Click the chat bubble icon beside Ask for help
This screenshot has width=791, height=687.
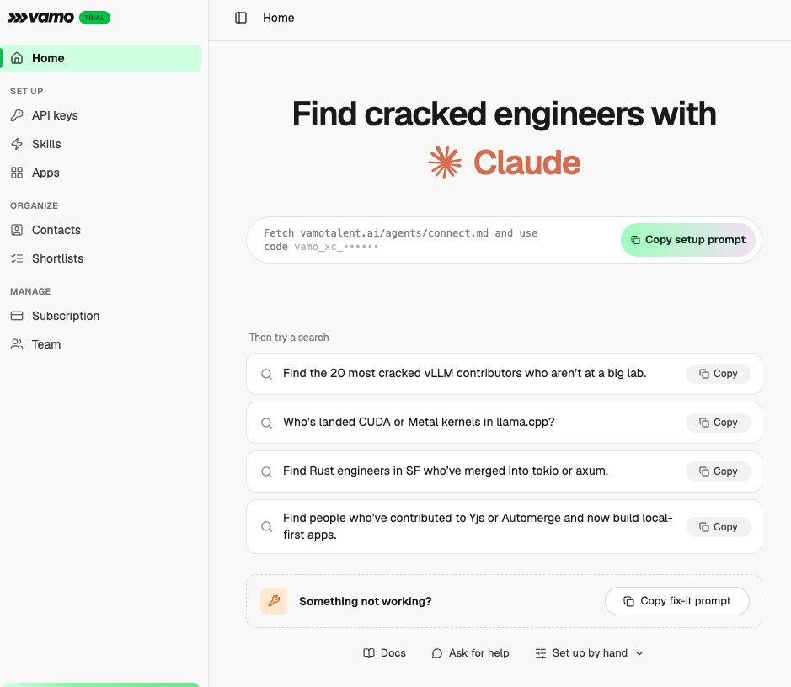437,653
